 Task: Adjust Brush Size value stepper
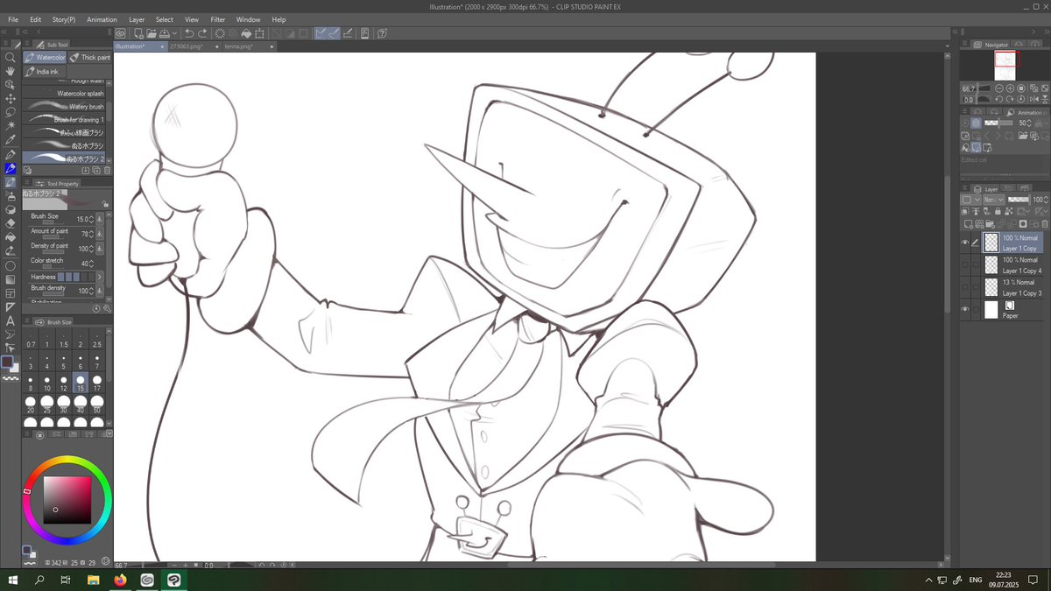pyautogui.click(x=91, y=219)
